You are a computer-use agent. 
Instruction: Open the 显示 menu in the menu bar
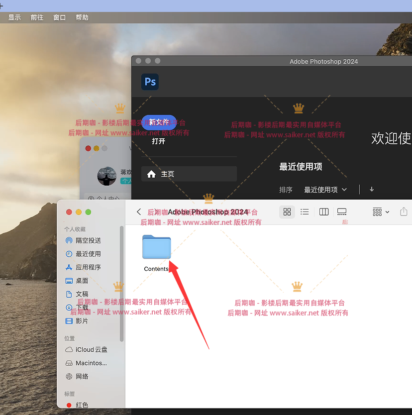pos(14,17)
